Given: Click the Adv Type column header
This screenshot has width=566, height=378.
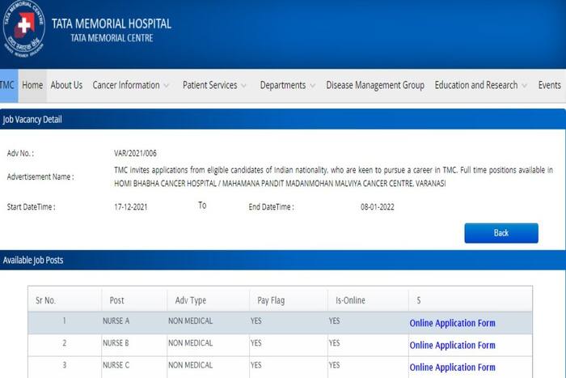Looking at the screenshot, I should [x=191, y=300].
